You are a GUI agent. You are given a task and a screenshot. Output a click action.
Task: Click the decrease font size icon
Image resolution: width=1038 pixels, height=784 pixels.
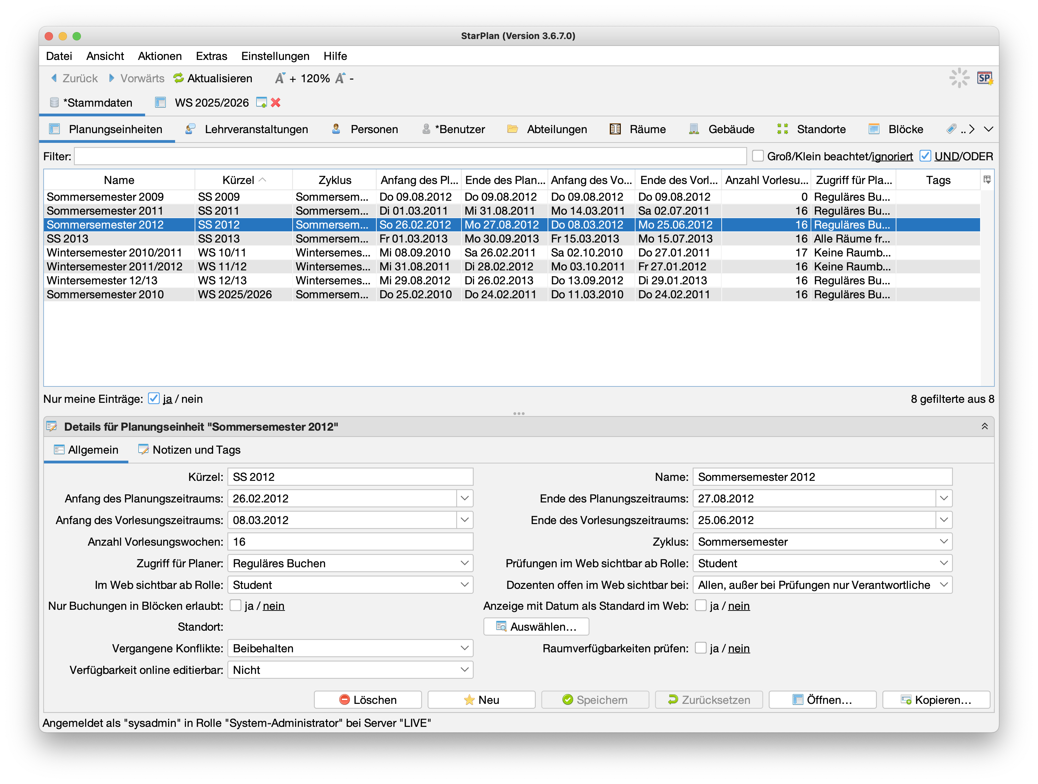pos(340,78)
